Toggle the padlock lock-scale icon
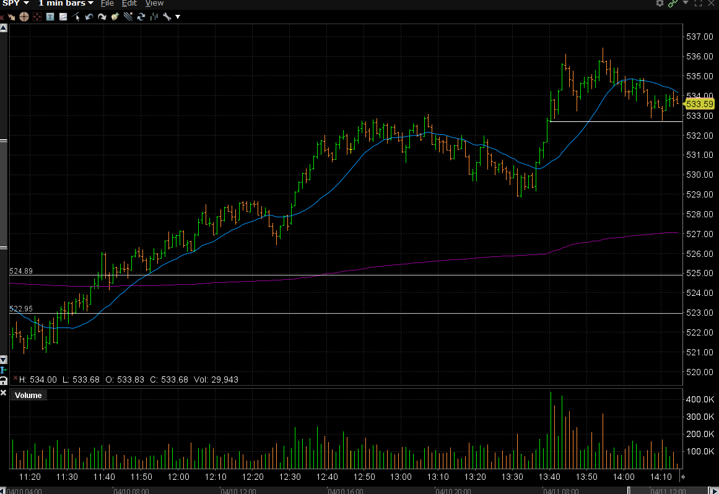 (3, 381)
